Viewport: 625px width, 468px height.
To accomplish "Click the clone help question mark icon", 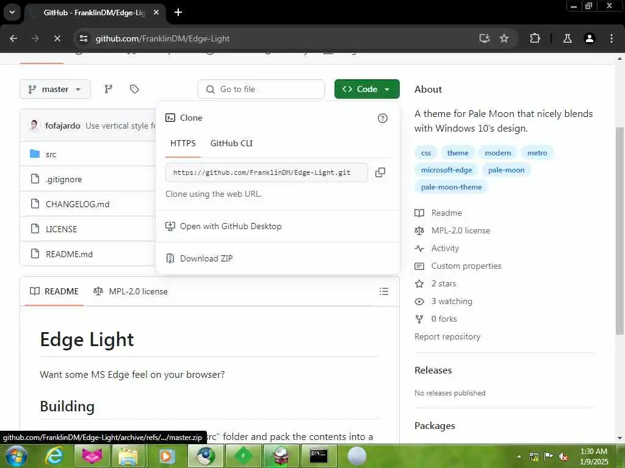I will (x=382, y=118).
